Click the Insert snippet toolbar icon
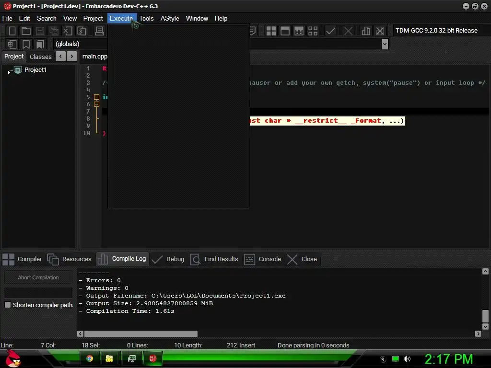 click(12, 44)
